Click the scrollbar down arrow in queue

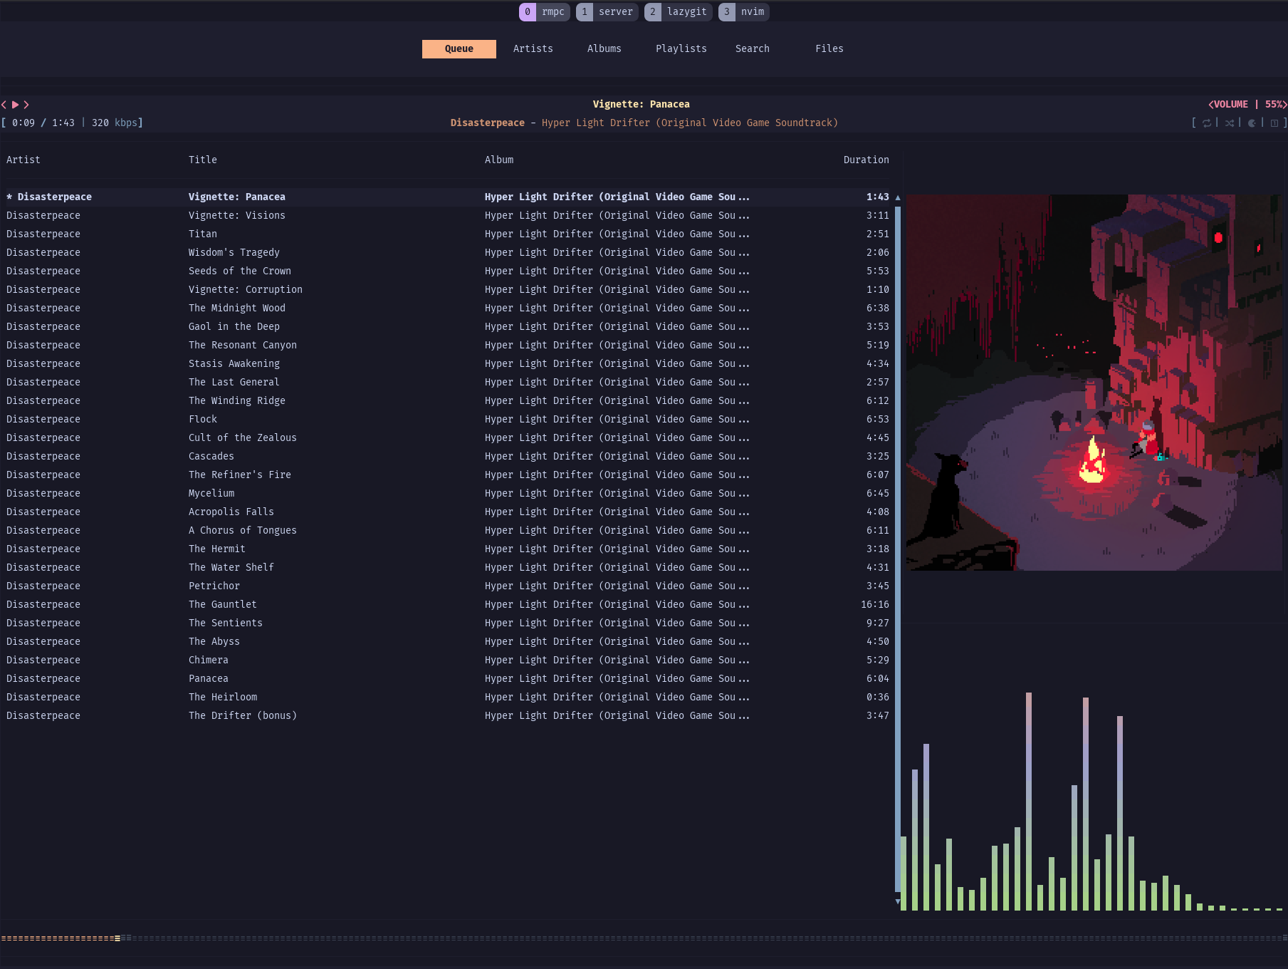pyautogui.click(x=898, y=901)
